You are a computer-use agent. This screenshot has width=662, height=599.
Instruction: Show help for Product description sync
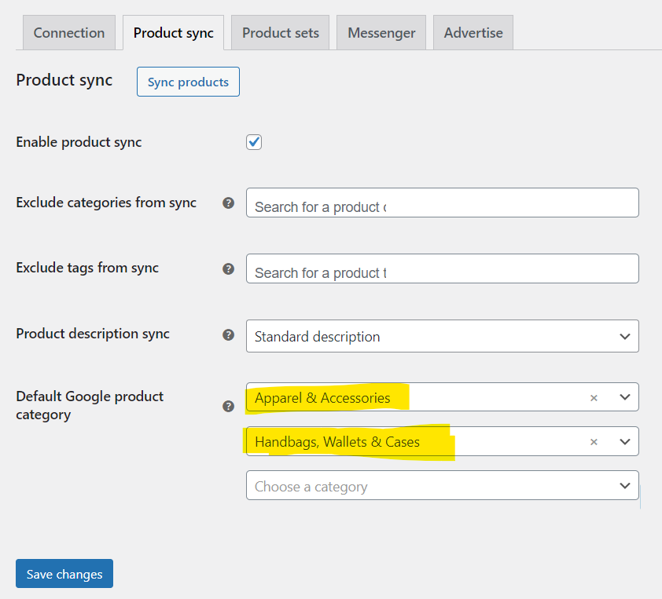pos(229,335)
